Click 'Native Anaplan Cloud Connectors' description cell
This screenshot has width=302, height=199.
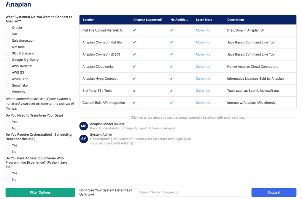pos(253,67)
